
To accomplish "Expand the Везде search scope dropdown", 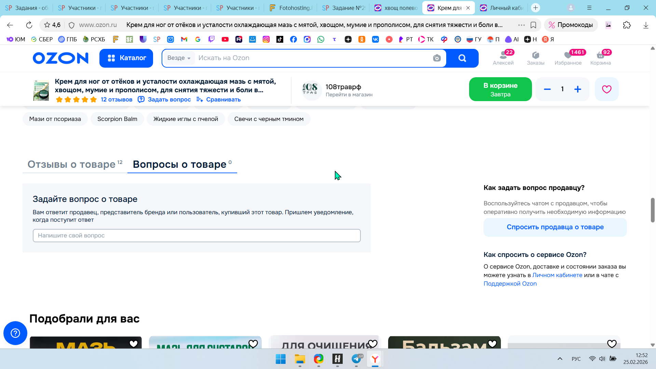I will coord(179,58).
